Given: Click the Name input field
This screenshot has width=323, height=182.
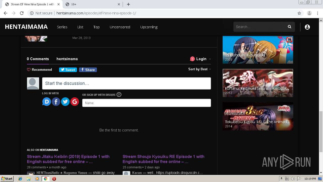Looking at the screenshot, I should point(147,103).
